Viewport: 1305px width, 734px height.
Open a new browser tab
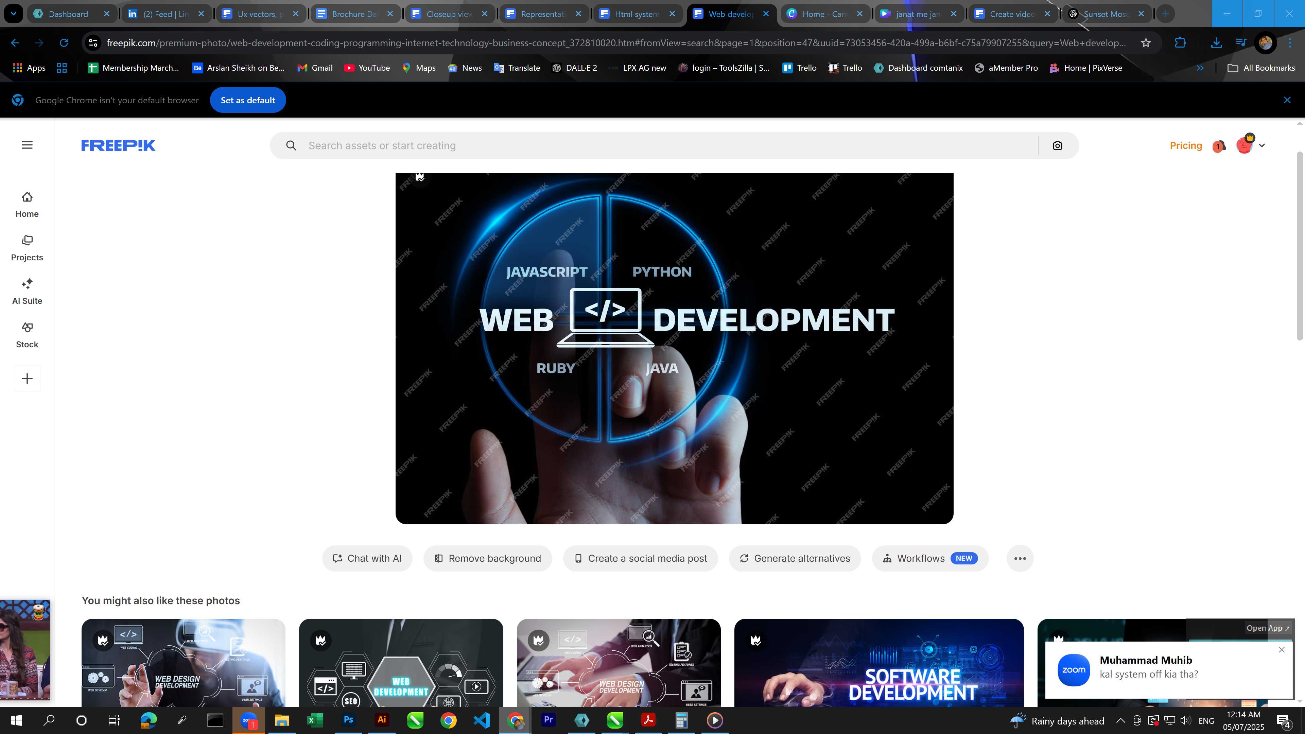point(1165,14)
